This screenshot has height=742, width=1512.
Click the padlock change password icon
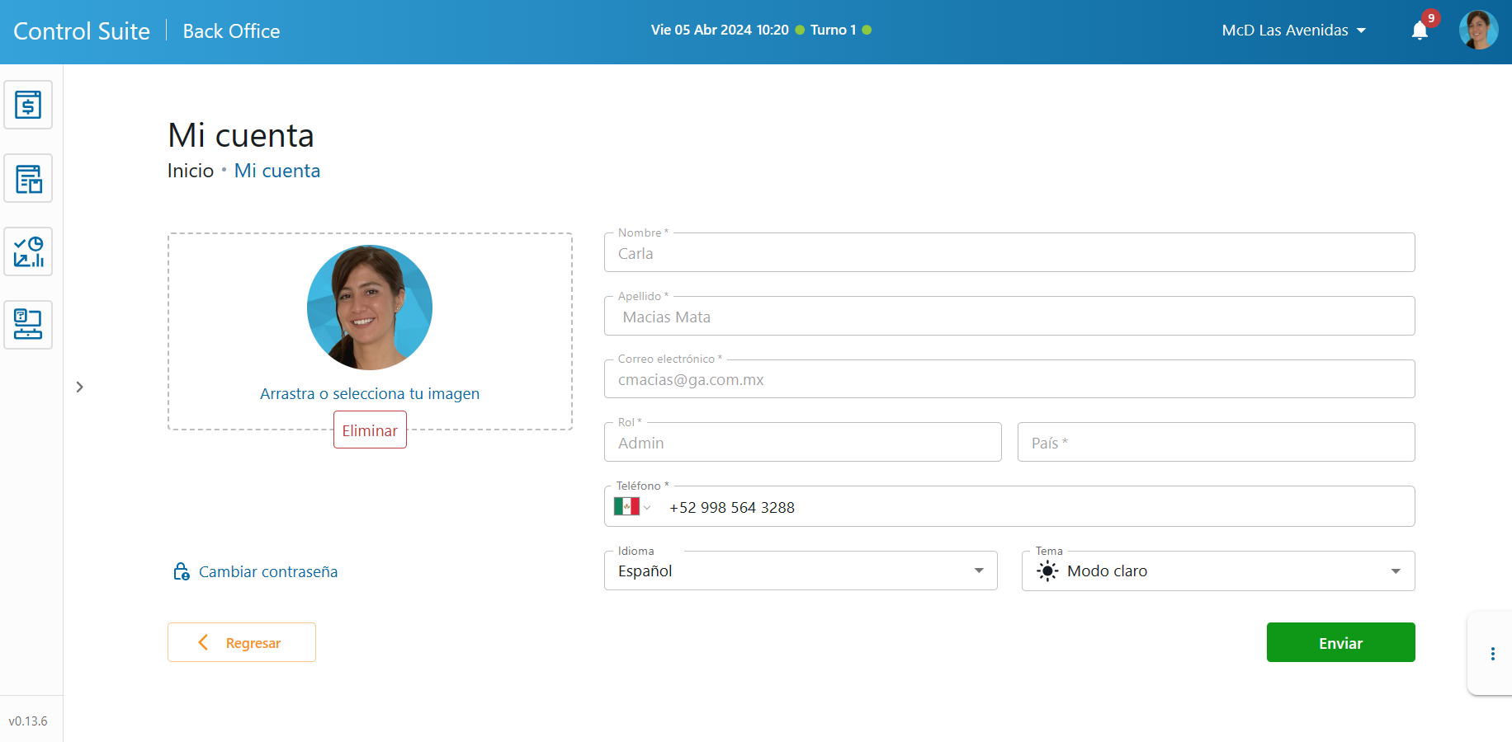point(182,571)
